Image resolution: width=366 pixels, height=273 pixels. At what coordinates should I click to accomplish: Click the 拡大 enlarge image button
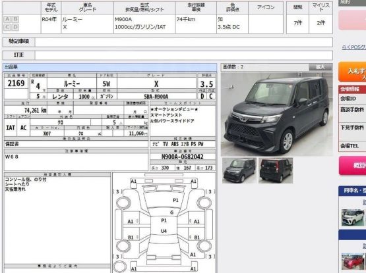(x=320, y=67)
